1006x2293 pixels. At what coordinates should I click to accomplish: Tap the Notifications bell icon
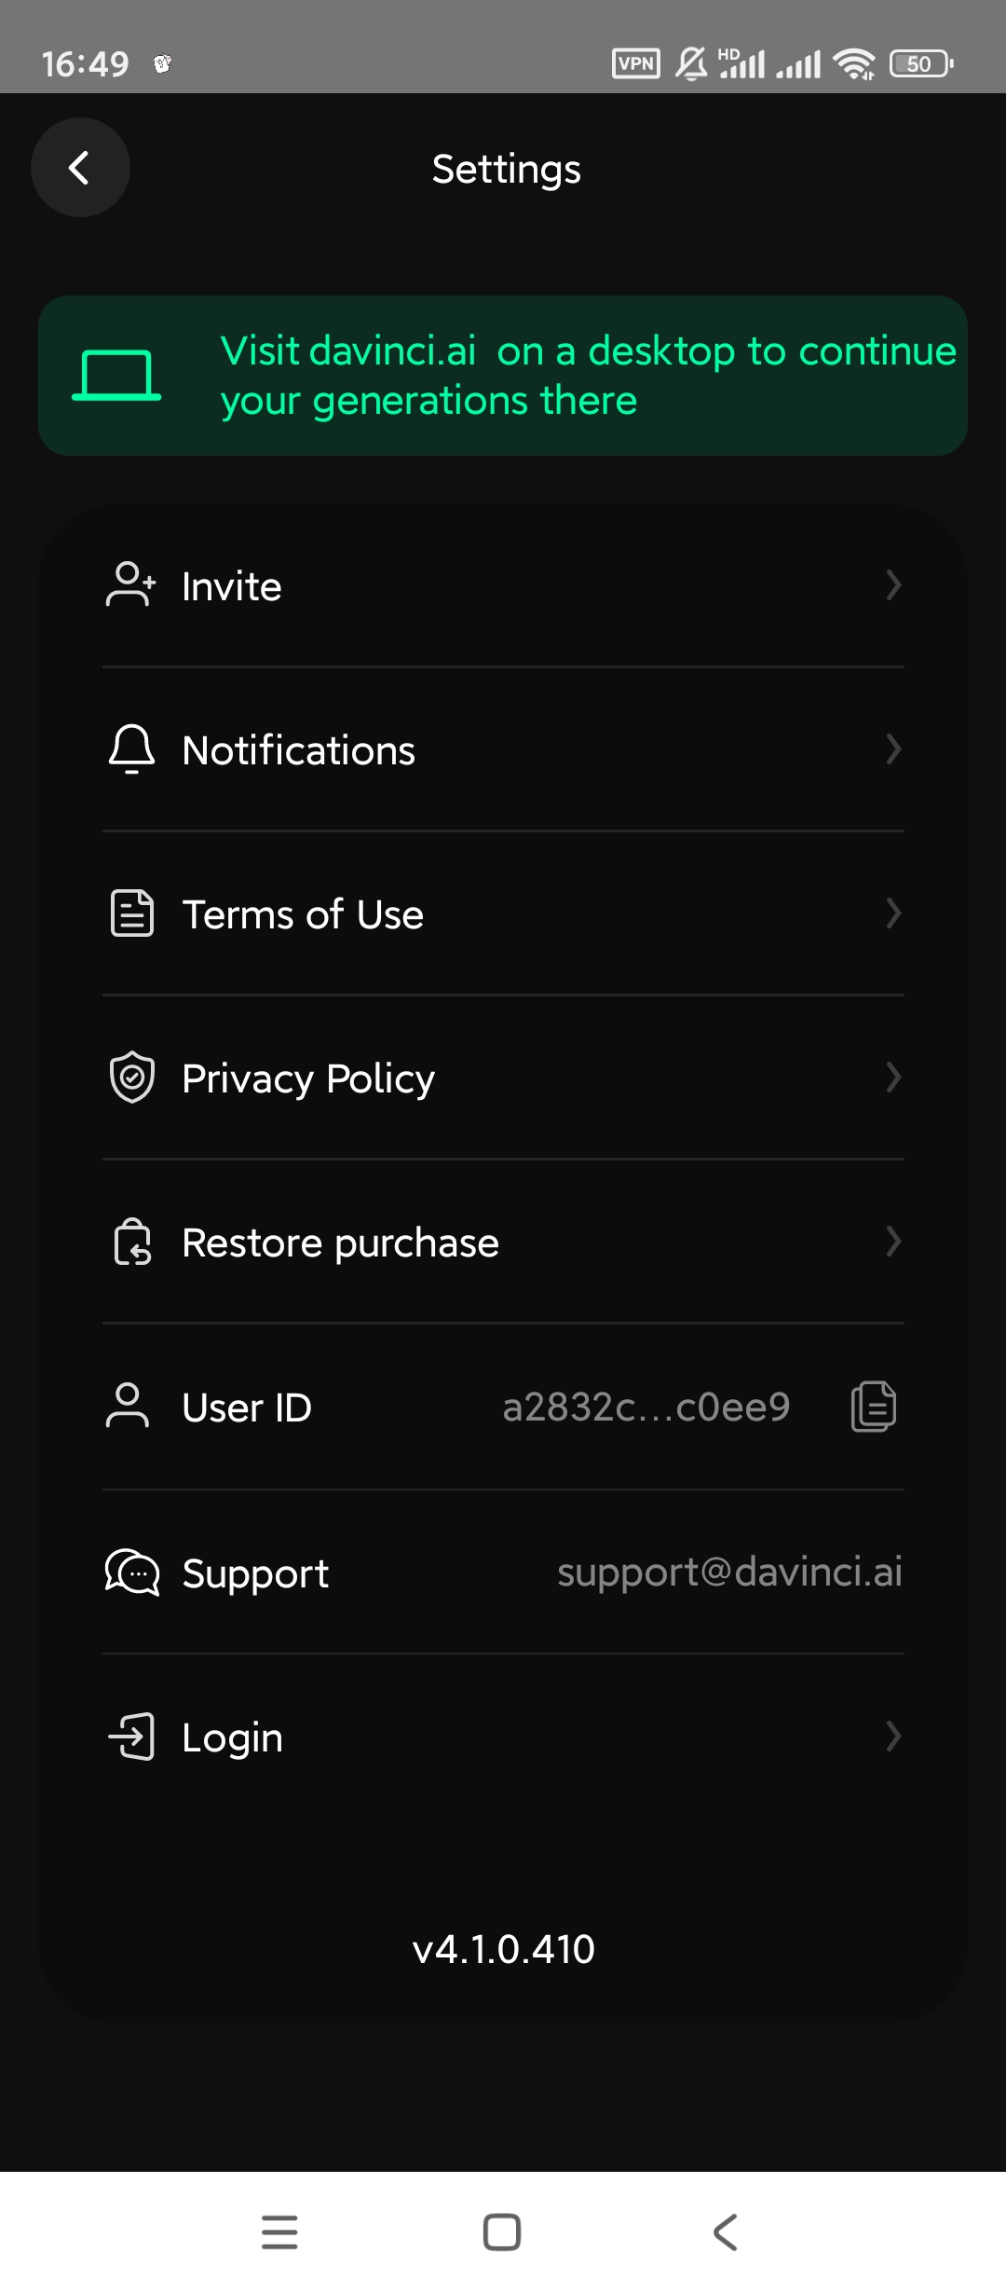pyautogui.click(x=131, y=749)
